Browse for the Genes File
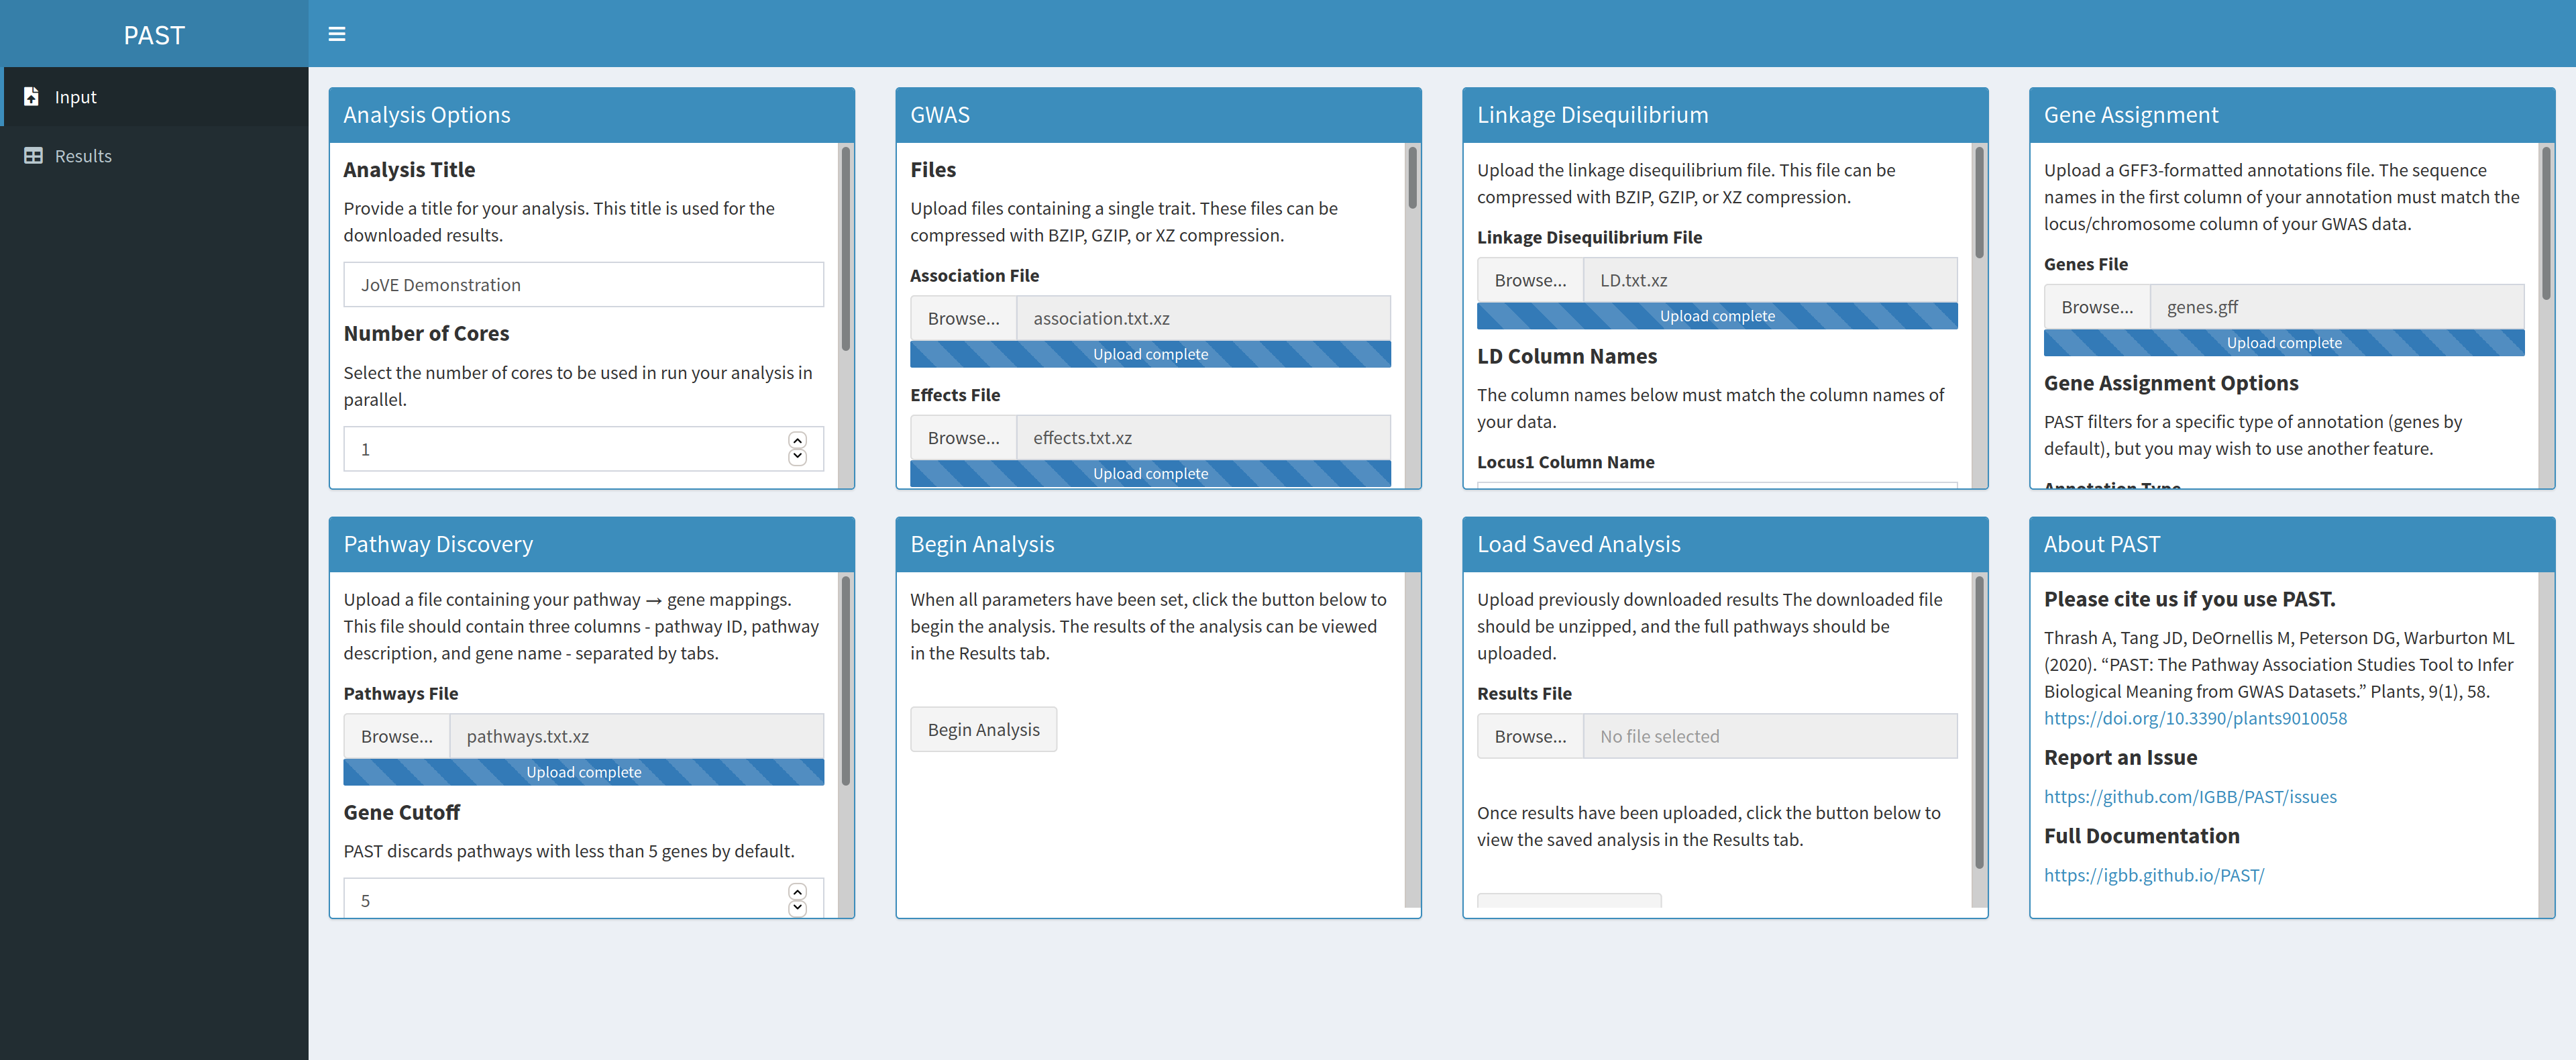Screen dimensions: 2576x1060 click(x=2096, y=308)
